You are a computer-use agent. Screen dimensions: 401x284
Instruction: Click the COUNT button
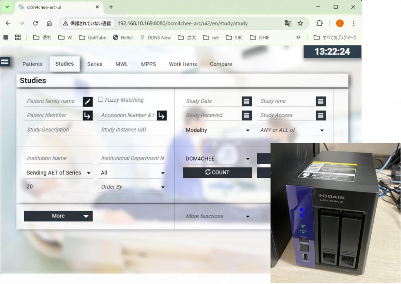(217, 173)
